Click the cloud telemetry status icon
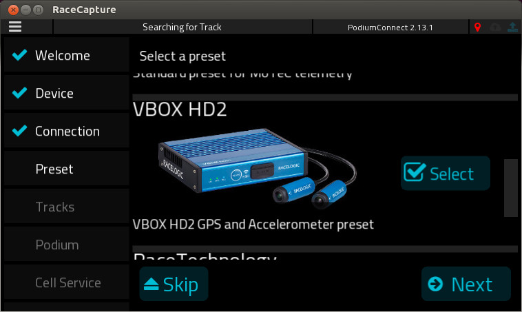The image size is (522, 312). pos(495,28)
